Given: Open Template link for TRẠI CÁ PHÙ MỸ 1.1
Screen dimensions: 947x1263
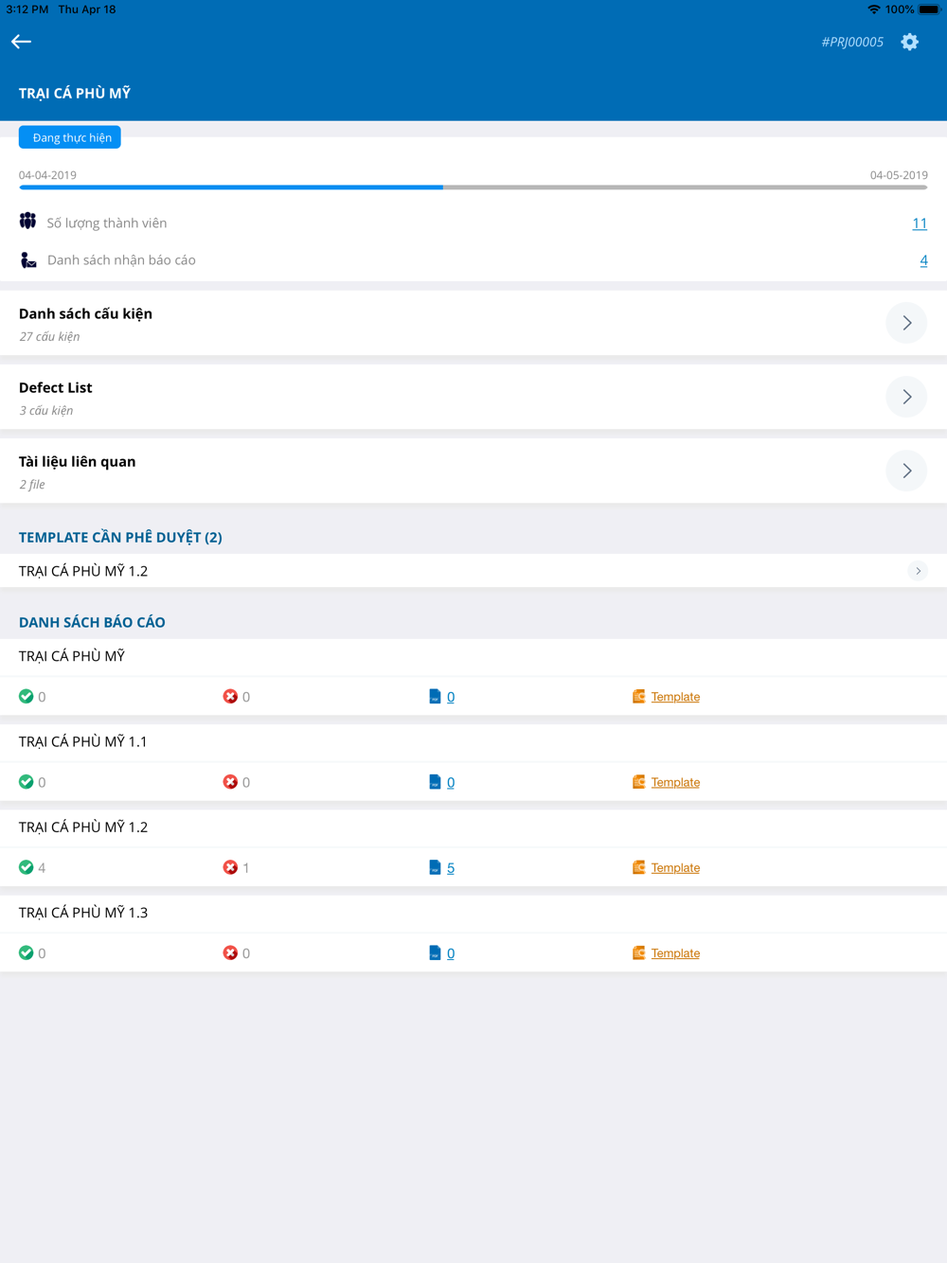Looking at the screenshot, I should (x=675, y=782).
